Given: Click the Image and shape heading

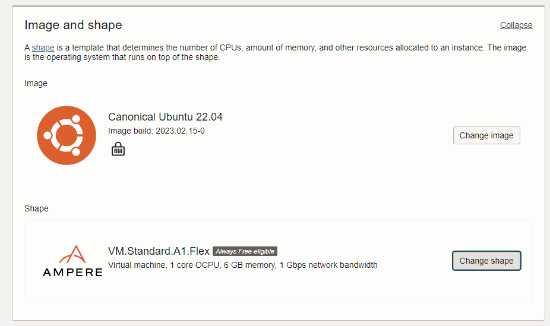Looking at the screenshot, I should point(73,26).
